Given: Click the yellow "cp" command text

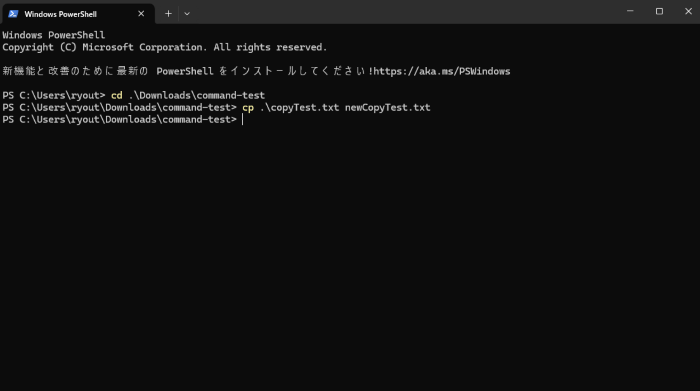Looking at the screenshot, I should (x=248, y=108).
